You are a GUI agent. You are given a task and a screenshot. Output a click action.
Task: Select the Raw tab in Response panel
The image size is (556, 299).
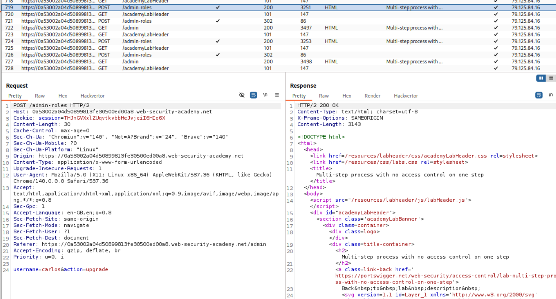pos(324,96)
